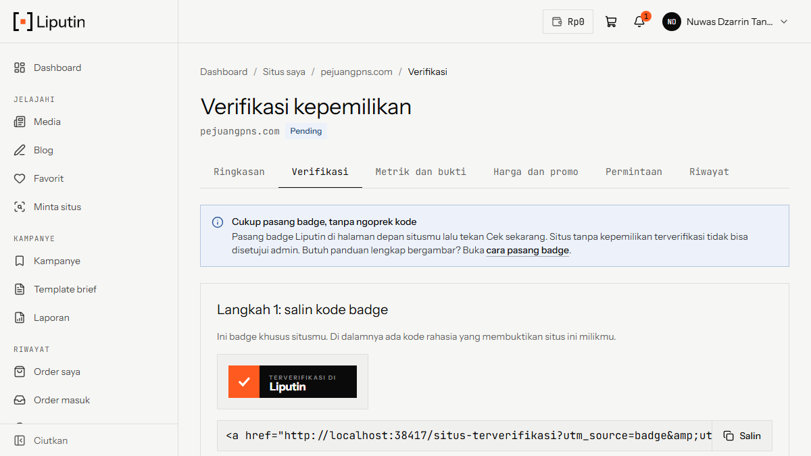Image resolution: width=811 pixels, height=456 pixels.
Task: Collapse sidebar with Ciutkan
Action: [x=89, y=440]
